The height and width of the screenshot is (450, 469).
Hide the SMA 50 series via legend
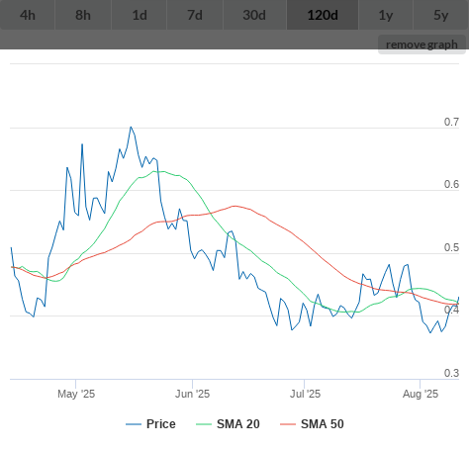tap(312, 424)
